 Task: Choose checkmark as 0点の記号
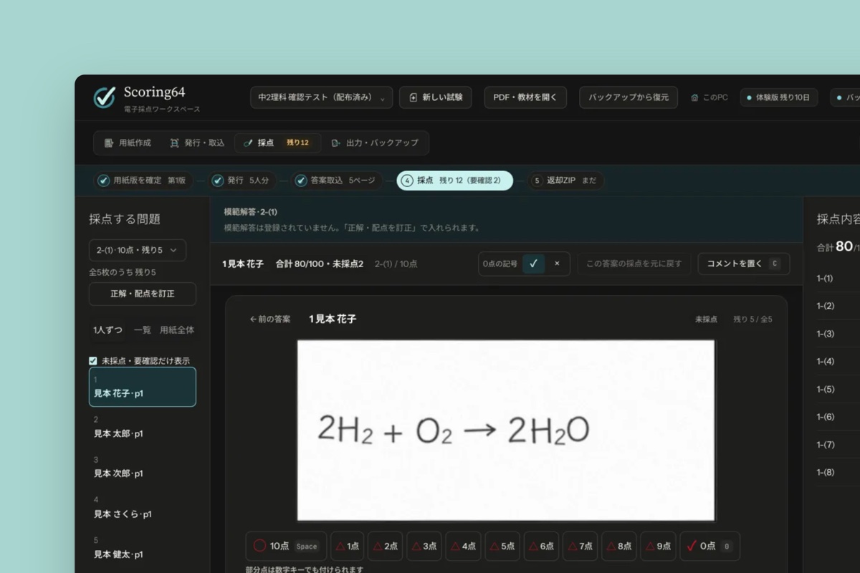(533, 264)
